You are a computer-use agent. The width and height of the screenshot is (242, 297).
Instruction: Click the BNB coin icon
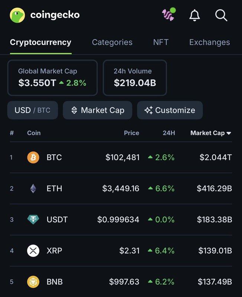pyautogui.click(x=33, y=282)
